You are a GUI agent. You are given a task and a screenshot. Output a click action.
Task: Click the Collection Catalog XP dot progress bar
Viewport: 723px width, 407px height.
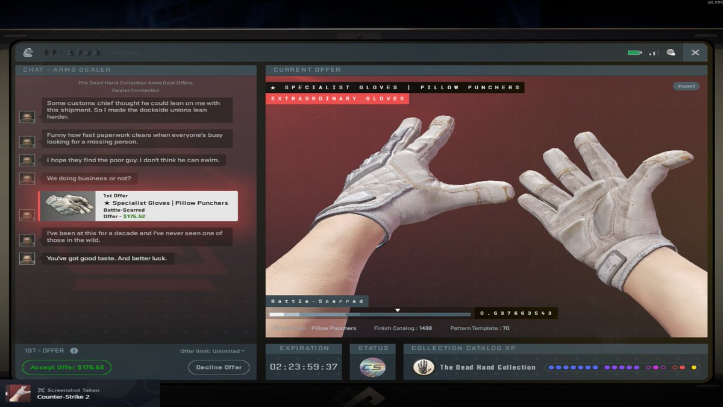pyautogui.click(x=622, y=367)
